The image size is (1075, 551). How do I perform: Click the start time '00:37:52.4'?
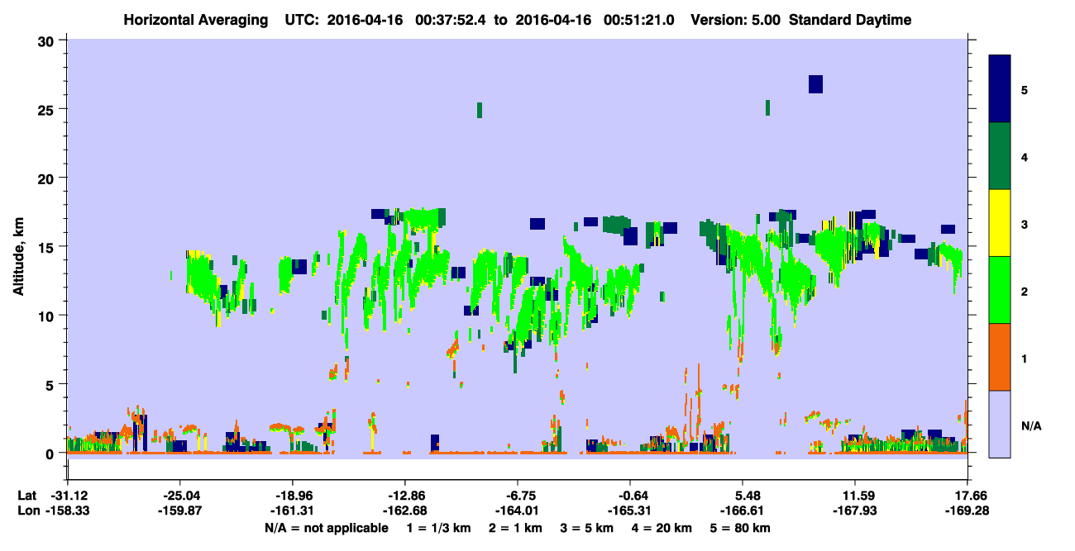coord(451,20)
